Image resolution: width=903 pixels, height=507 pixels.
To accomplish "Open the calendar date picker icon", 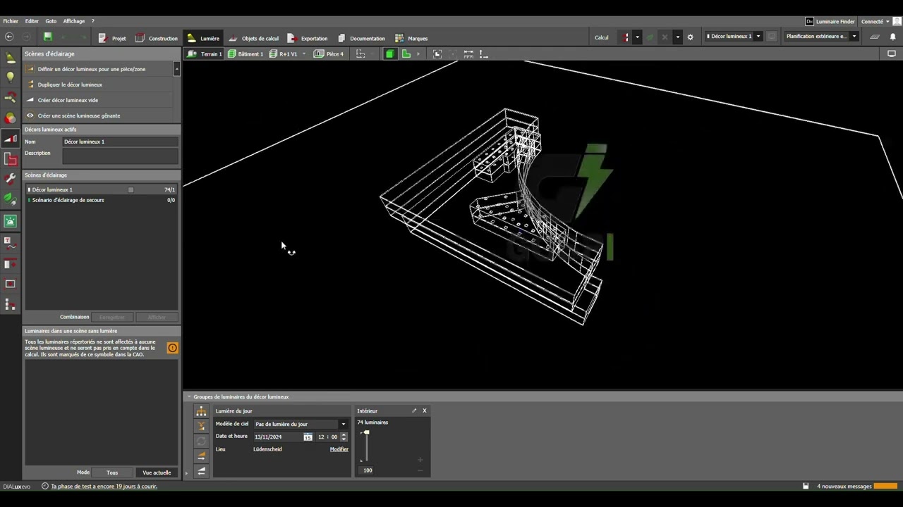I will (x=308, y=437).
